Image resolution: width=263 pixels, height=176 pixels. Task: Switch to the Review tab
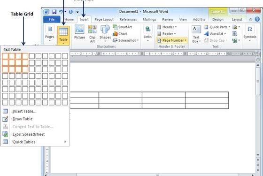(x=168, y=19)
